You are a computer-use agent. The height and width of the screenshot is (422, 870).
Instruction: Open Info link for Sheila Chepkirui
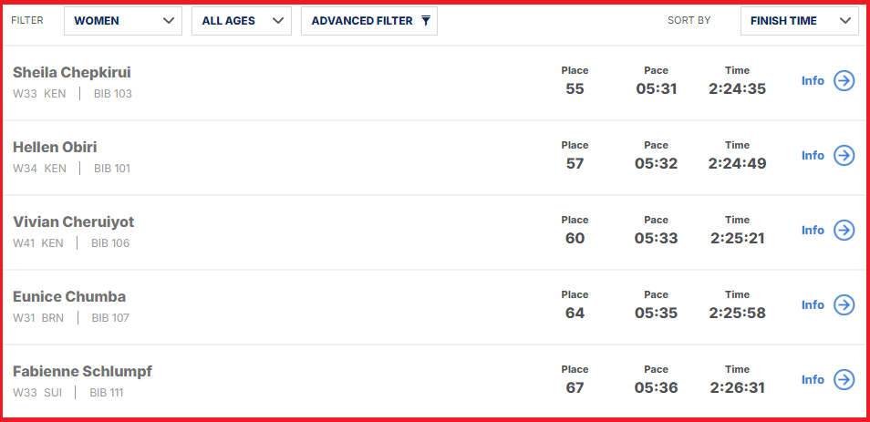(x=813, y=81)
